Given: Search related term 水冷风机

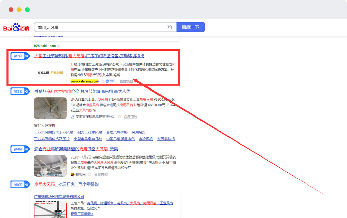Looking at the screenshot, I should [x=146, y=139].
